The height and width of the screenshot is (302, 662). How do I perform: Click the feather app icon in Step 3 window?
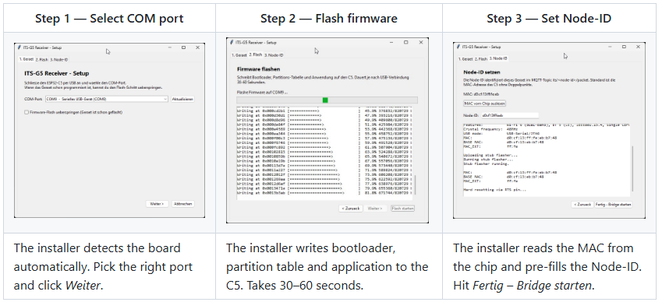(x=458, y=47)
